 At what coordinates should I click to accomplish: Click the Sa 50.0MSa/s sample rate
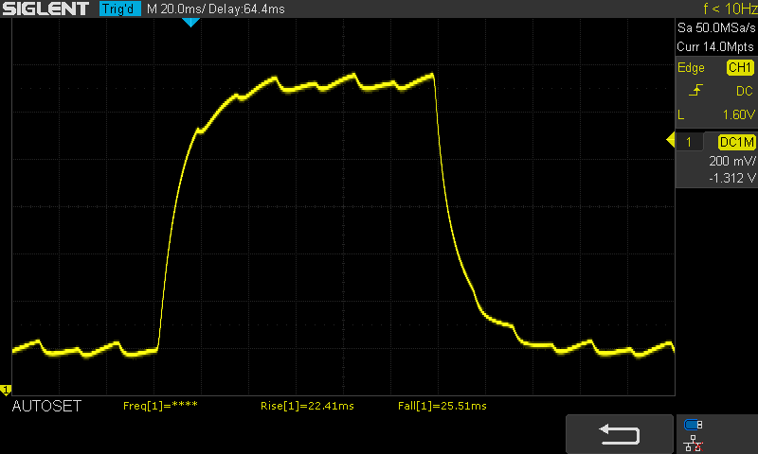716,28
